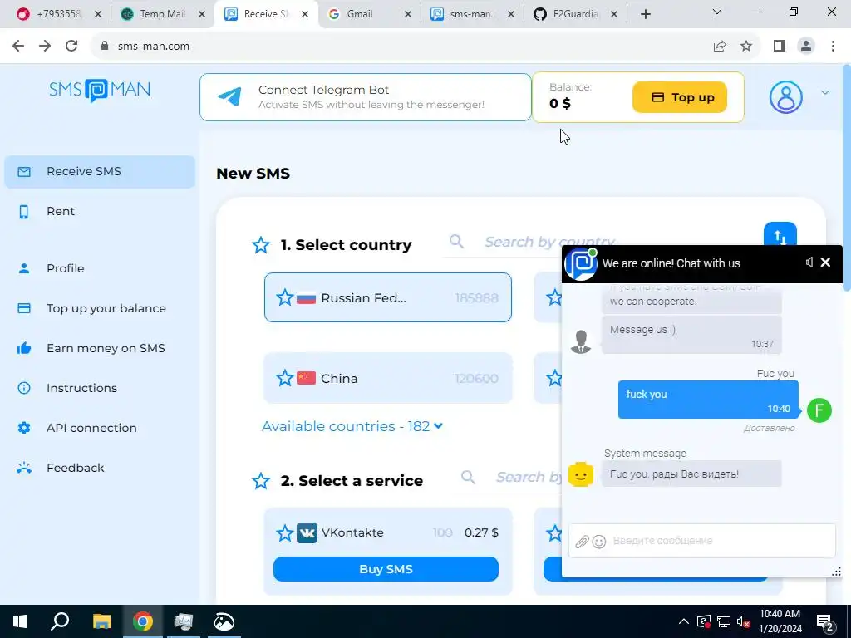Click the chat resize grip corner
The height and width of the screenshot is (638, 851).
tap(836, 572)
